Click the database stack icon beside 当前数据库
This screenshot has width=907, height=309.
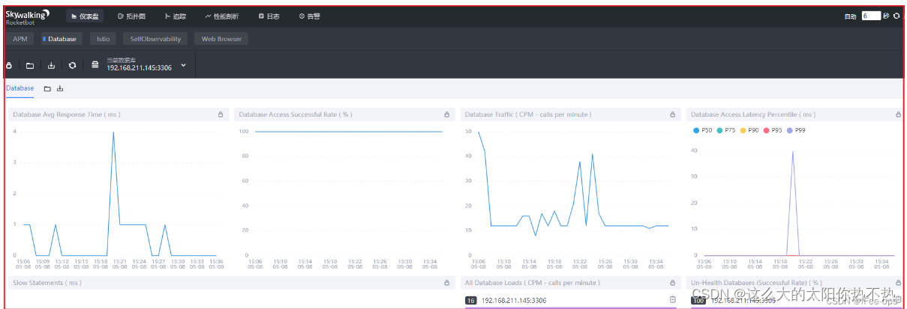coord(95,66)
